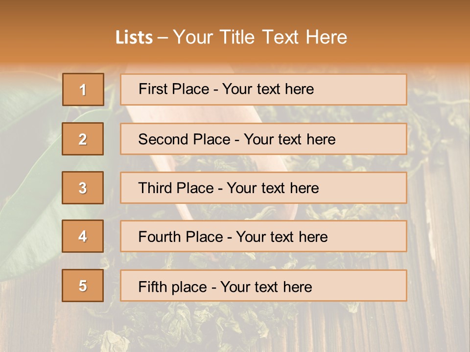Click the 'Second Place - Your text here' box
This screenshot has height=352, width=470.
click(x=263, y=139)
